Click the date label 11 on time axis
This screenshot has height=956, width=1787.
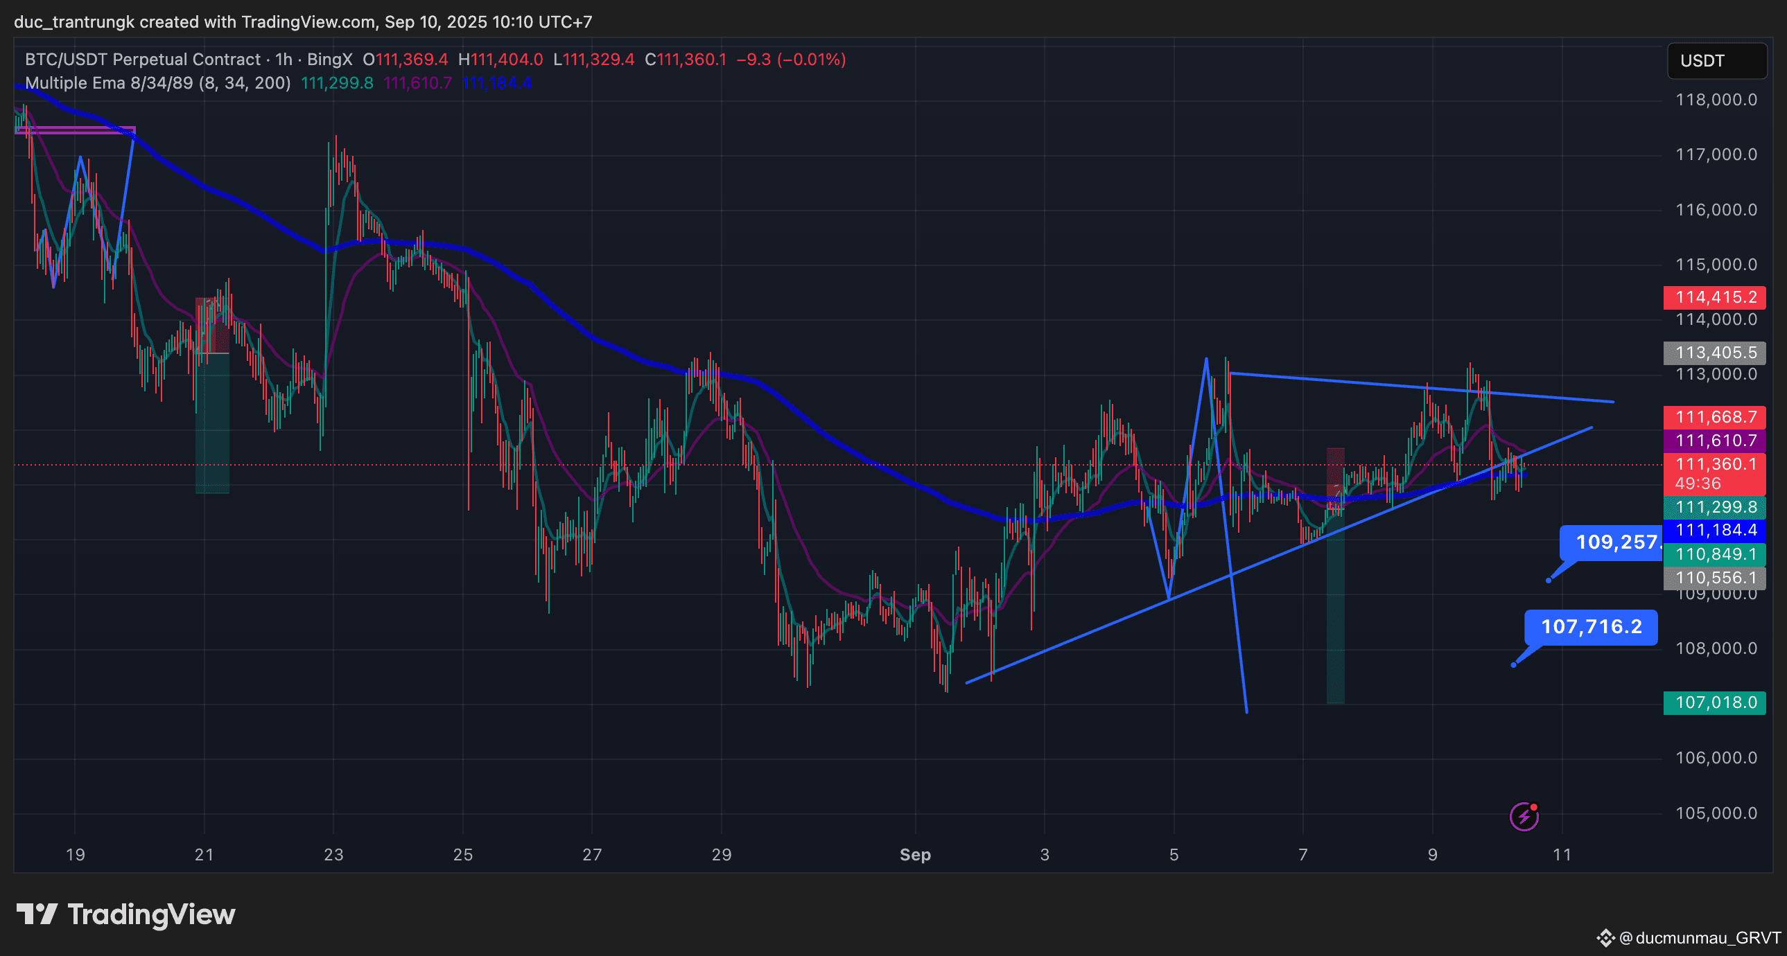(1562, 855)
